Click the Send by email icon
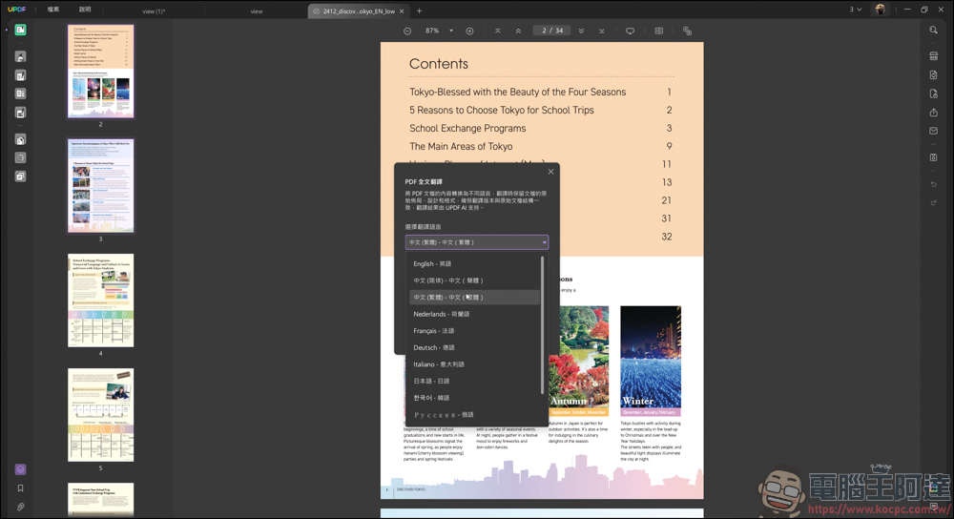The height and width of the screenshot is (519, 954). [x=933, y=131]
